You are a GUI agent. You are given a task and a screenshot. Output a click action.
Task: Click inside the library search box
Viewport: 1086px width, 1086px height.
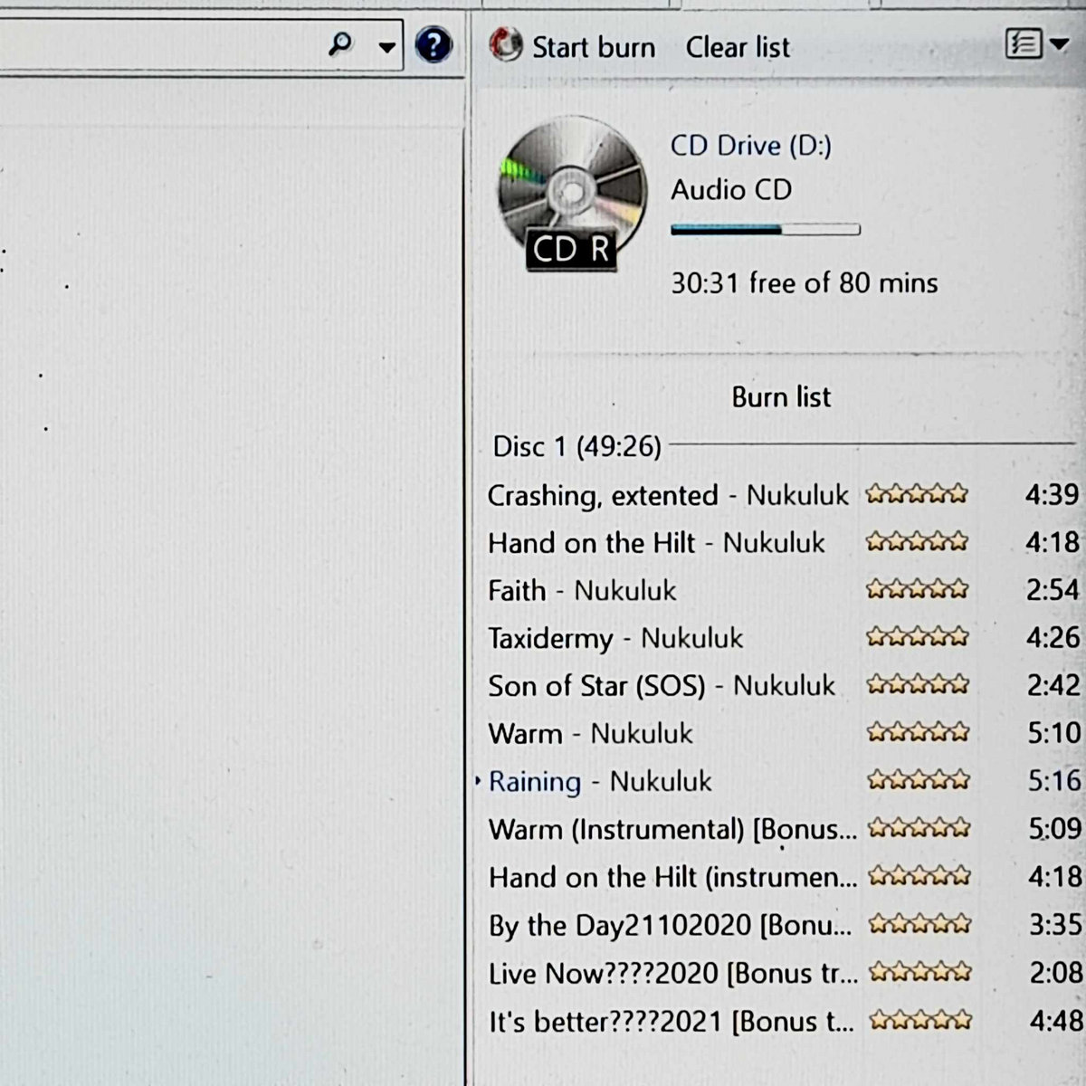[x=163, y=45]
